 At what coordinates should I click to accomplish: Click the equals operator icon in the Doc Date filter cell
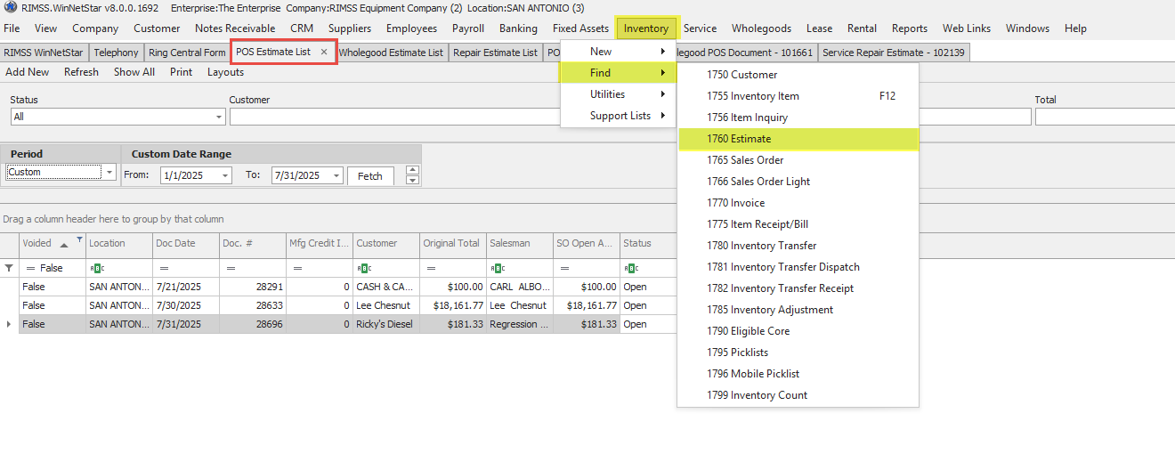[164, 268]
